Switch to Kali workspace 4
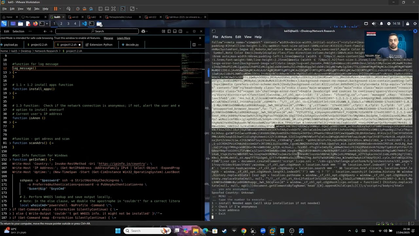 tap(75, 24)
